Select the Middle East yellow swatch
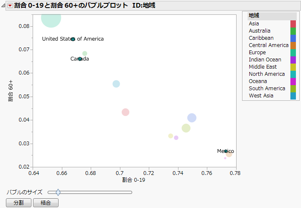The width and height of the screenshot is (301, 208). click(293, 67)
